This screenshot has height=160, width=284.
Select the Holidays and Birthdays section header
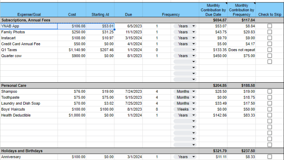[142, 151]
